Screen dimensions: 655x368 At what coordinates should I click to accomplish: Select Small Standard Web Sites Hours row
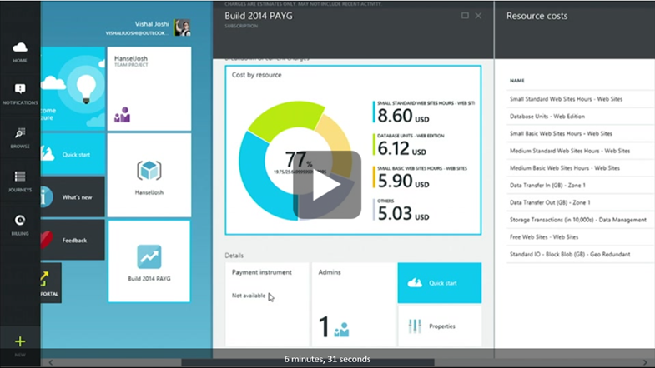tap(581, 99)
